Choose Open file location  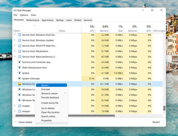[52, 112]
